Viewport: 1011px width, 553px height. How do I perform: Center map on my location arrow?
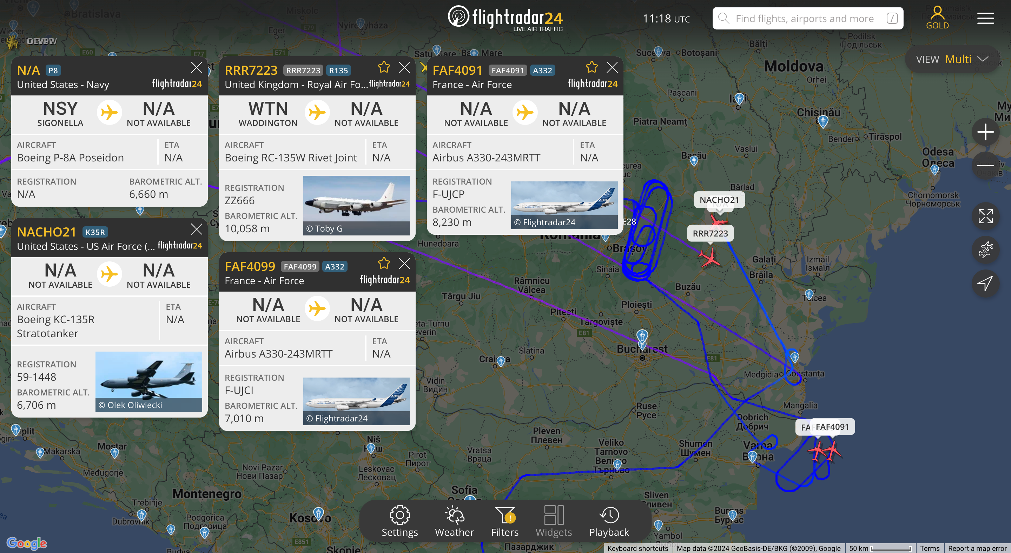click(985, 283)
